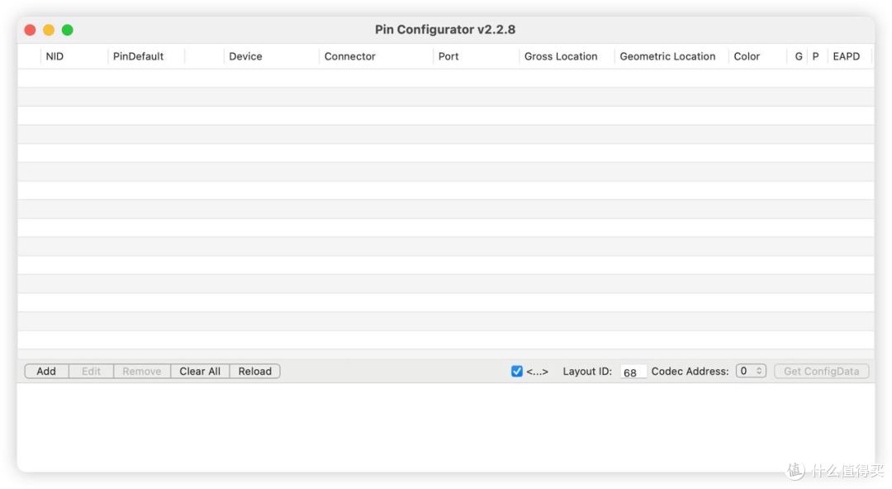Image resolution: width=892 pixels, height=489 pixels.
Task: Click the Remove button
Action: pyautogui.click(x=141, y=372)
